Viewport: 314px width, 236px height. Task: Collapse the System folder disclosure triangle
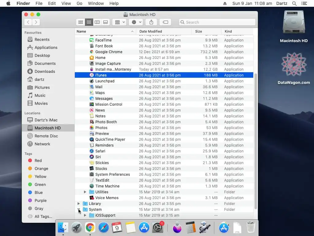78,209
